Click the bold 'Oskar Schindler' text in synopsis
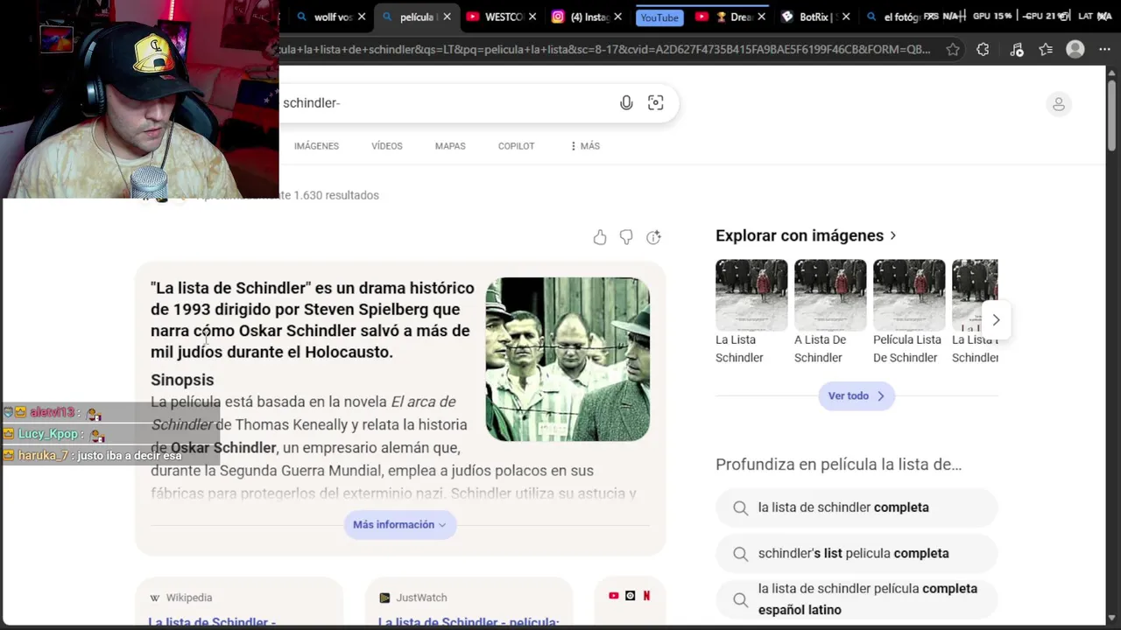 click(223, 448)
